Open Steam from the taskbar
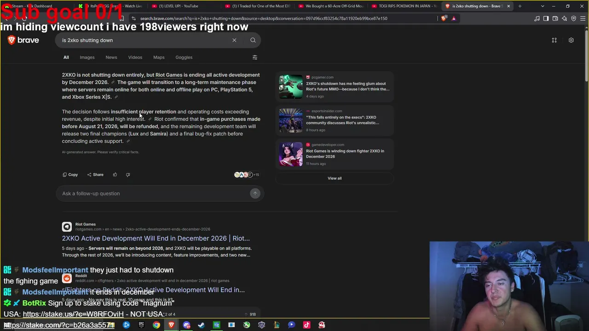 (x=201, y=325)
